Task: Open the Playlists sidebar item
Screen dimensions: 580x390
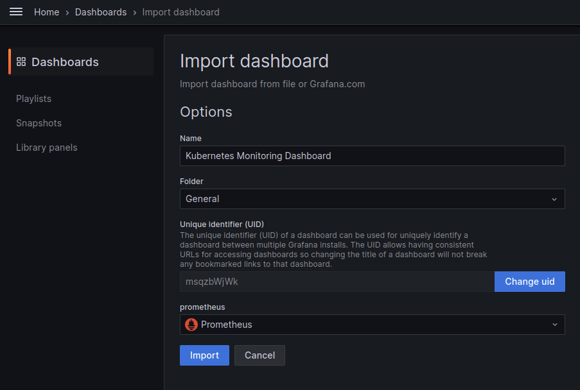Action: tap(33, 99)
